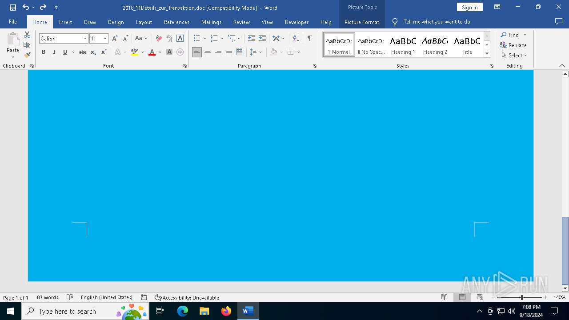The height and width of the screenshot is (320, 569).
Task: Open font name dropdown Calibri
Action: [85, 39]
